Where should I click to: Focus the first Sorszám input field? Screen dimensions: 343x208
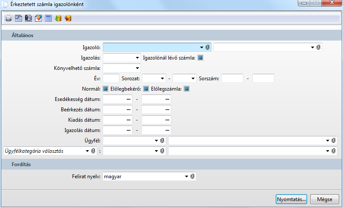232,78
